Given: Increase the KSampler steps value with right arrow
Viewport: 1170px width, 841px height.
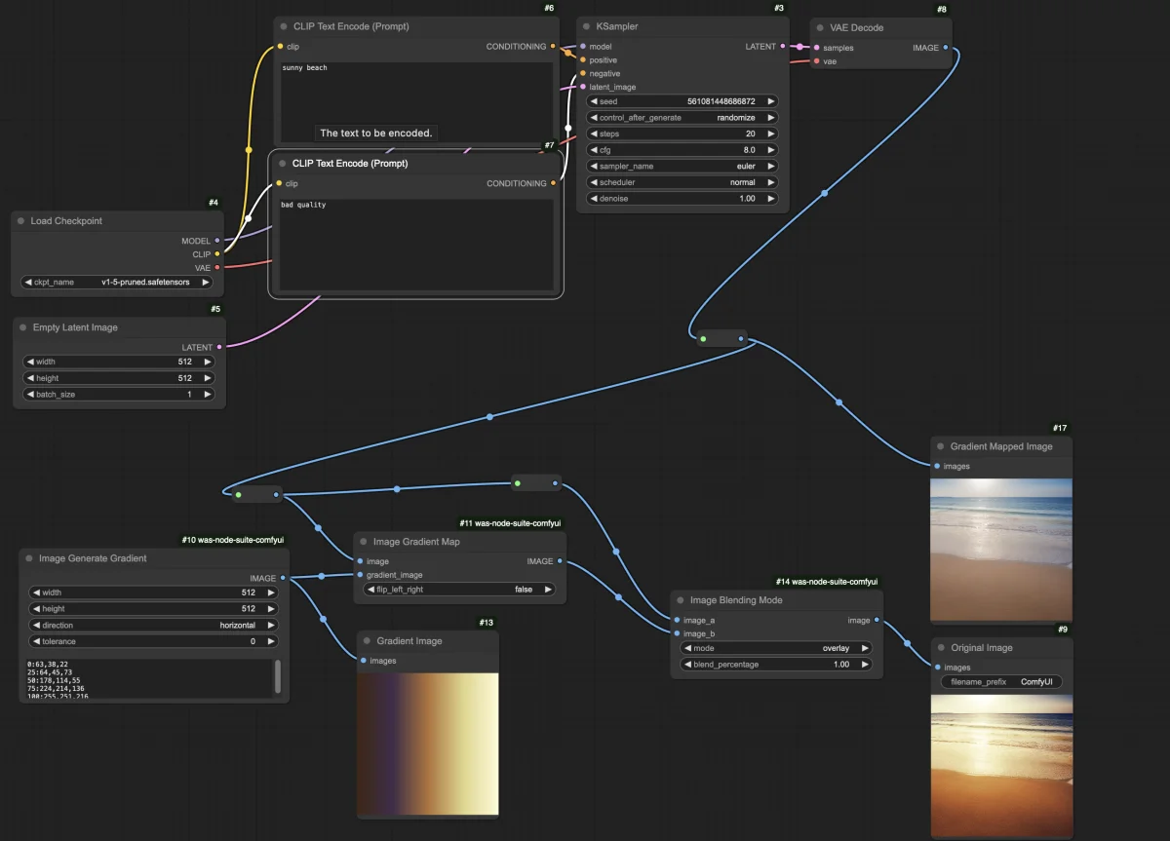Looking at the screenshot, I should pos(770,134).
